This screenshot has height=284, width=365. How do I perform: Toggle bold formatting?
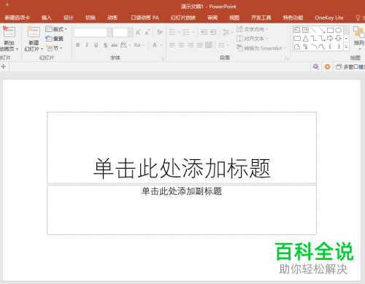78,45
